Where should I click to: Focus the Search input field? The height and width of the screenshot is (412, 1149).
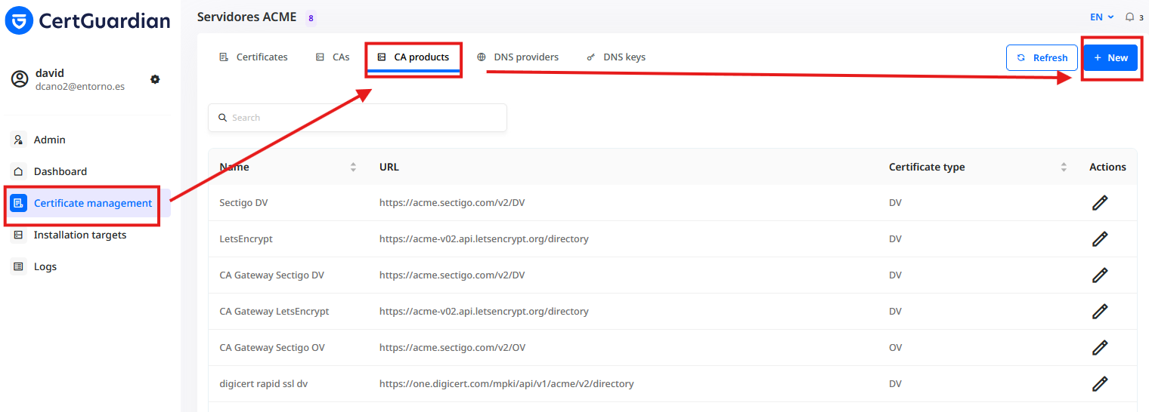click(358, 118)
